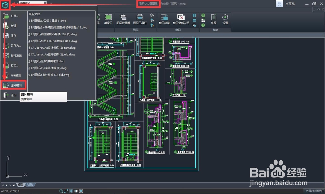Open 客服 customer service
This screenshot has width=325, height=194.
pyautogui.click(x=214, y=19)
